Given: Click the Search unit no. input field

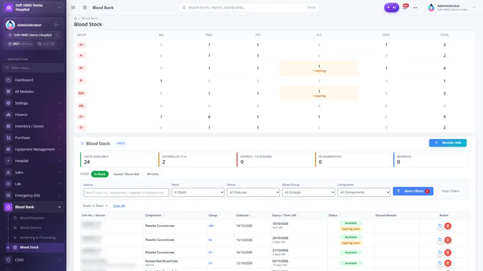Looking at the screenshot, I should tap(126, 192).
